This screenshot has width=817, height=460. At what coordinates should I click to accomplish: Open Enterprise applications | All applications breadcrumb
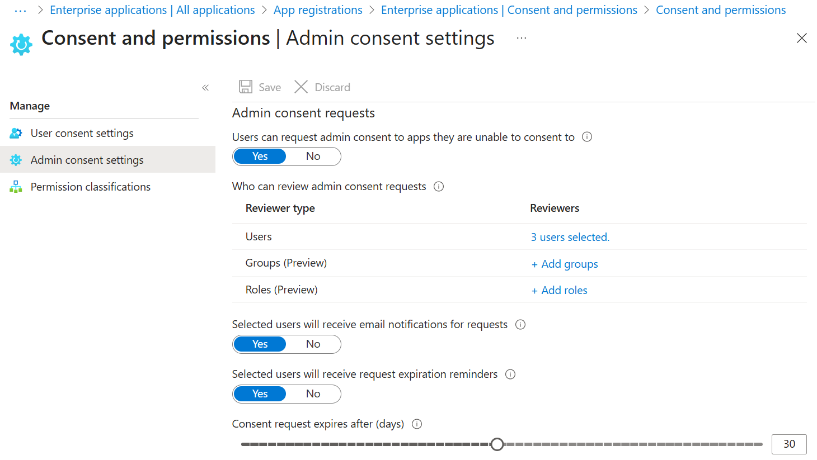[x=152, y=10]
